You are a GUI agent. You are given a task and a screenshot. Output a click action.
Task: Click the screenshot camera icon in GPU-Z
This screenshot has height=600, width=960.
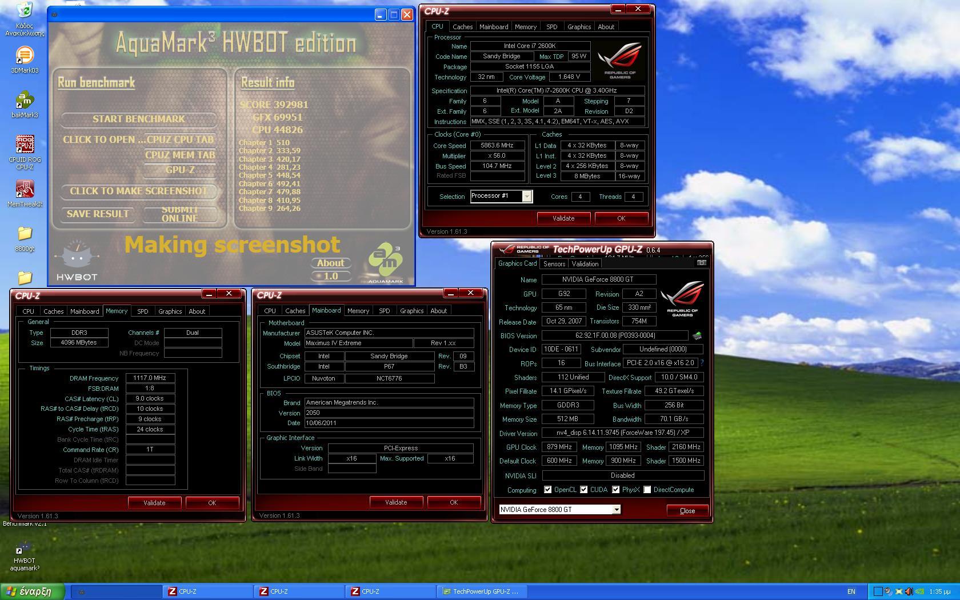point(701,263)
